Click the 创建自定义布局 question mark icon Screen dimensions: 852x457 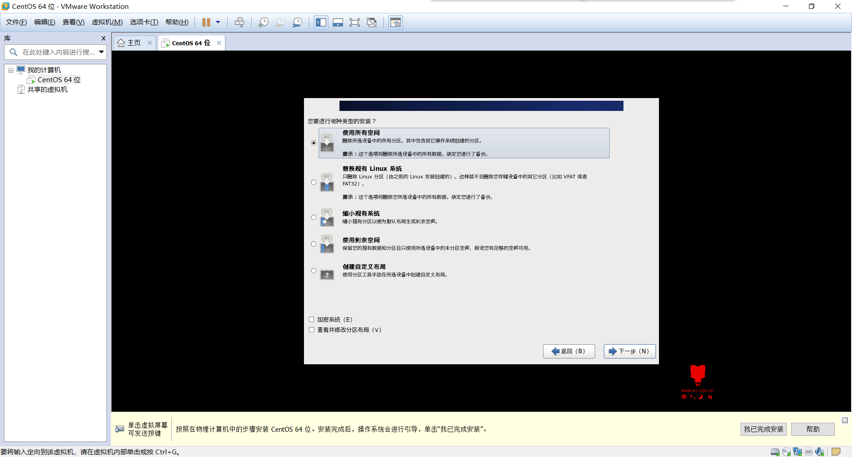[327, 275]
